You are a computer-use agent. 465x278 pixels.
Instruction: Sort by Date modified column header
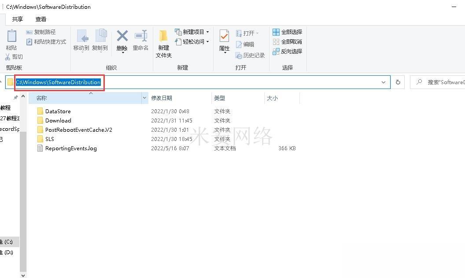180,98
